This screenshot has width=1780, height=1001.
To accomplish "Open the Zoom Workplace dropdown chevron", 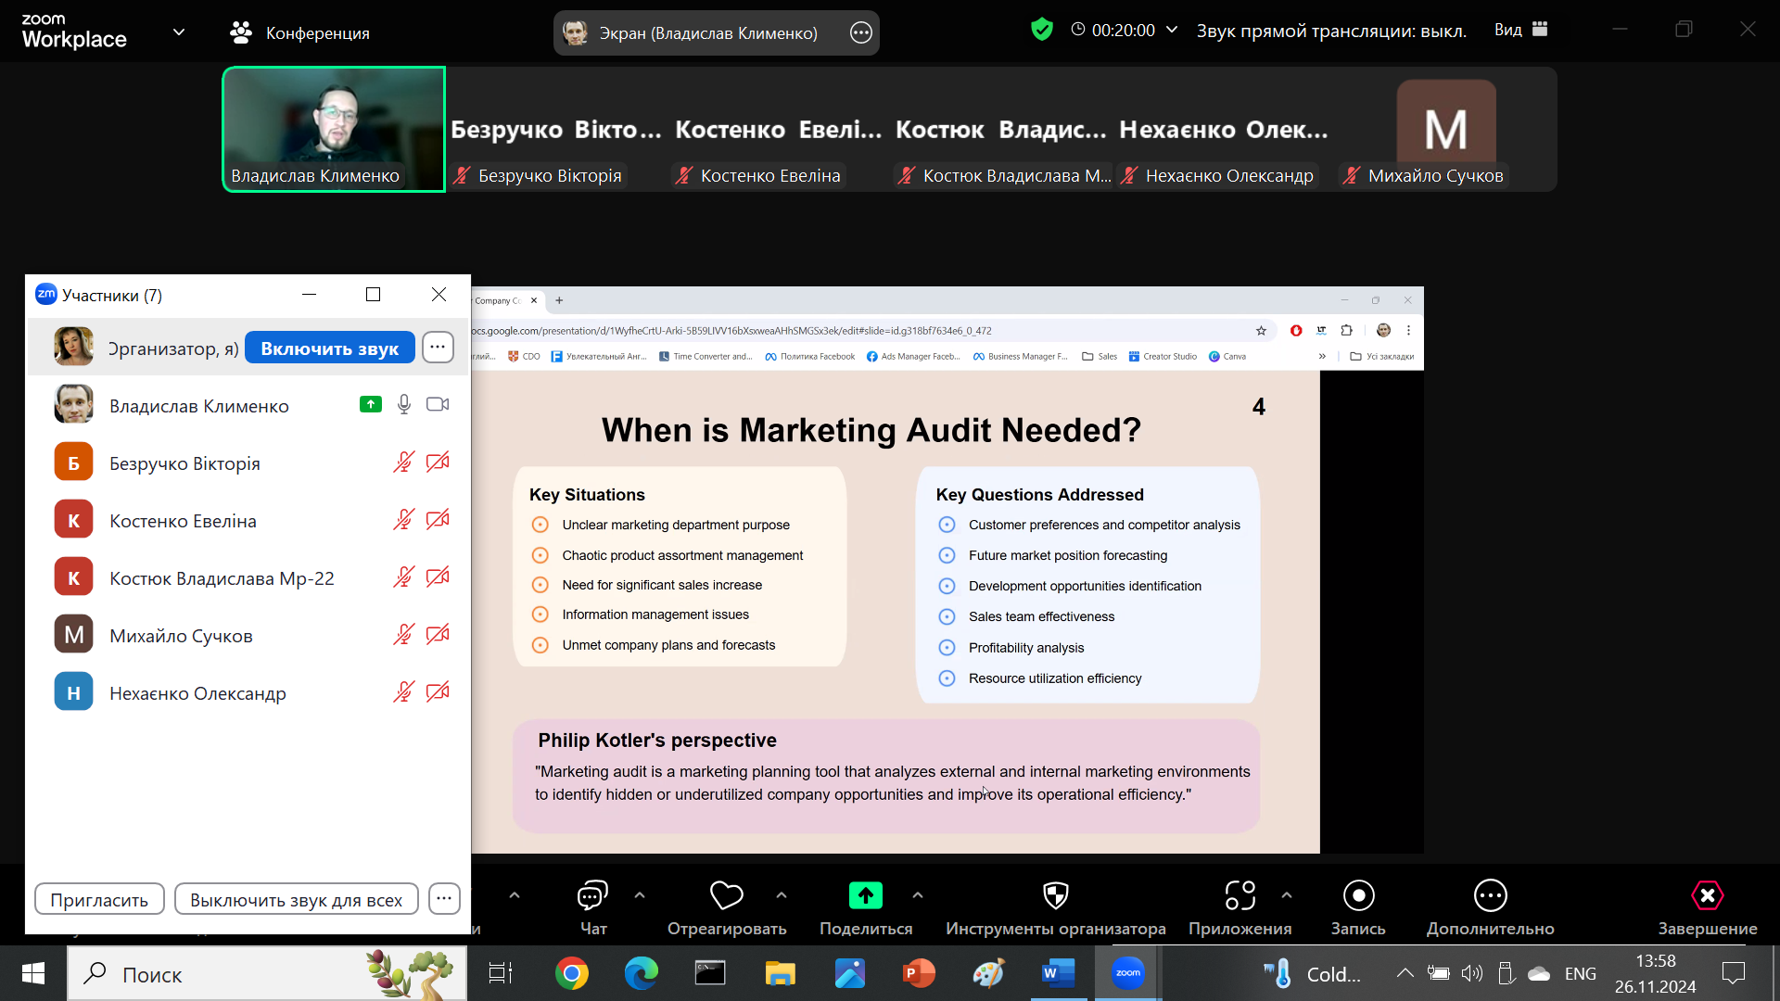I will tap(179, 32).
